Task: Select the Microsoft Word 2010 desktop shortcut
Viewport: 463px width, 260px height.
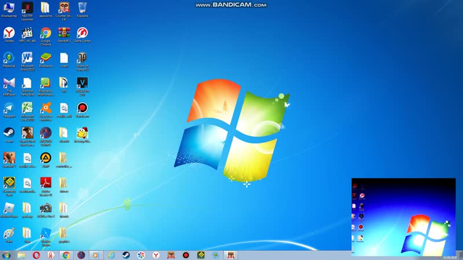Action: [27, 62]
